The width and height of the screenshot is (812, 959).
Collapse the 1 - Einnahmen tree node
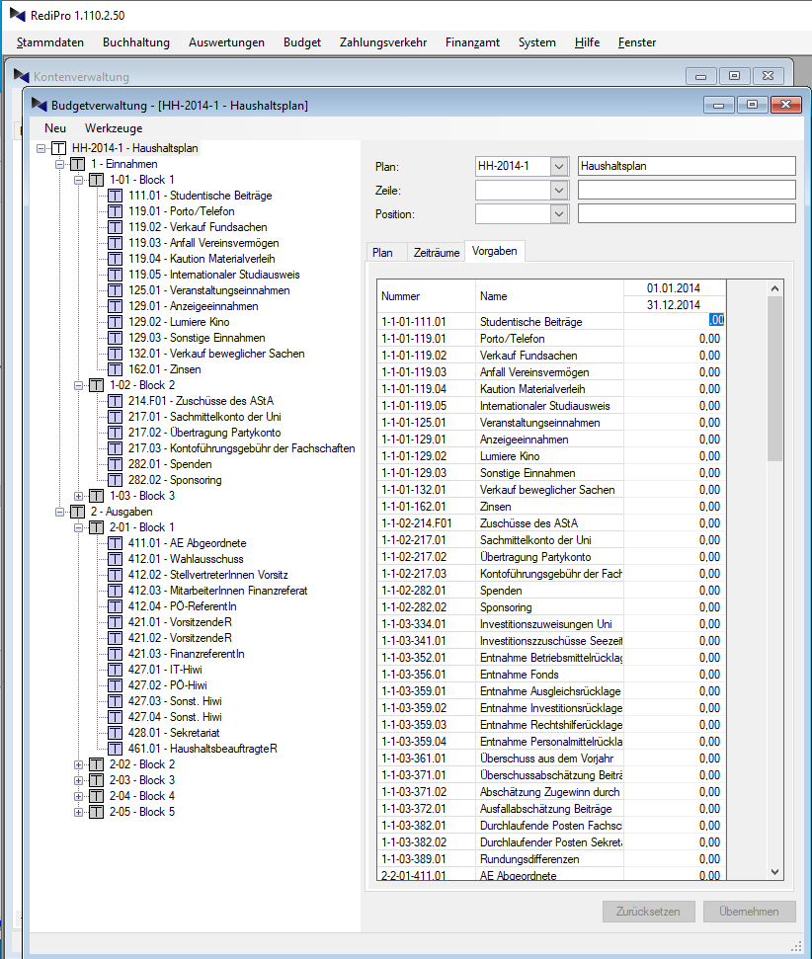60,164
